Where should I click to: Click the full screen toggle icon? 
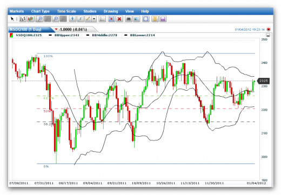click(146, 19)
